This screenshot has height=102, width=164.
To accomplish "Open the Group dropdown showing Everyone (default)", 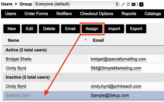I will (x=76, y=4).
